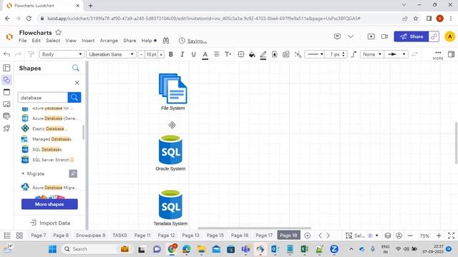The image size is (458, 257).
Task: Open the File menu
Action: (x=22, y=41)
